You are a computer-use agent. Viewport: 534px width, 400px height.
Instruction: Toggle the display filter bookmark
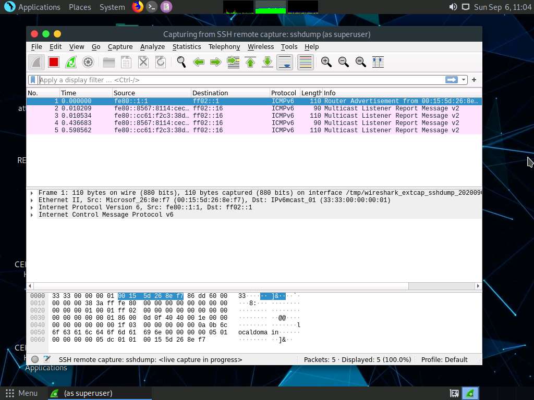click(32, 80)
